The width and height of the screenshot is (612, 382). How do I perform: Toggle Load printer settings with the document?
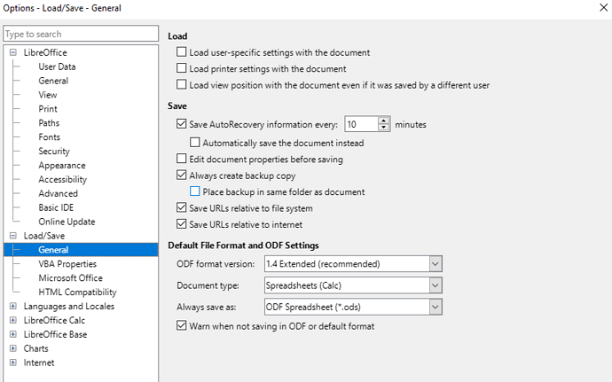point(182,68)
